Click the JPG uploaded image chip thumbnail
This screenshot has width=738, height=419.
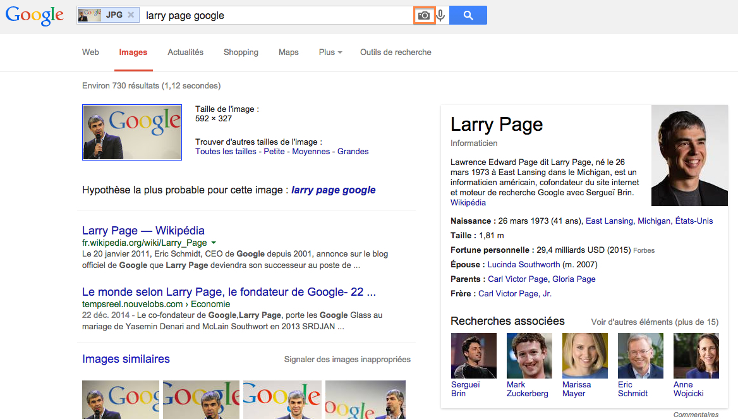(x=90, y=15)
